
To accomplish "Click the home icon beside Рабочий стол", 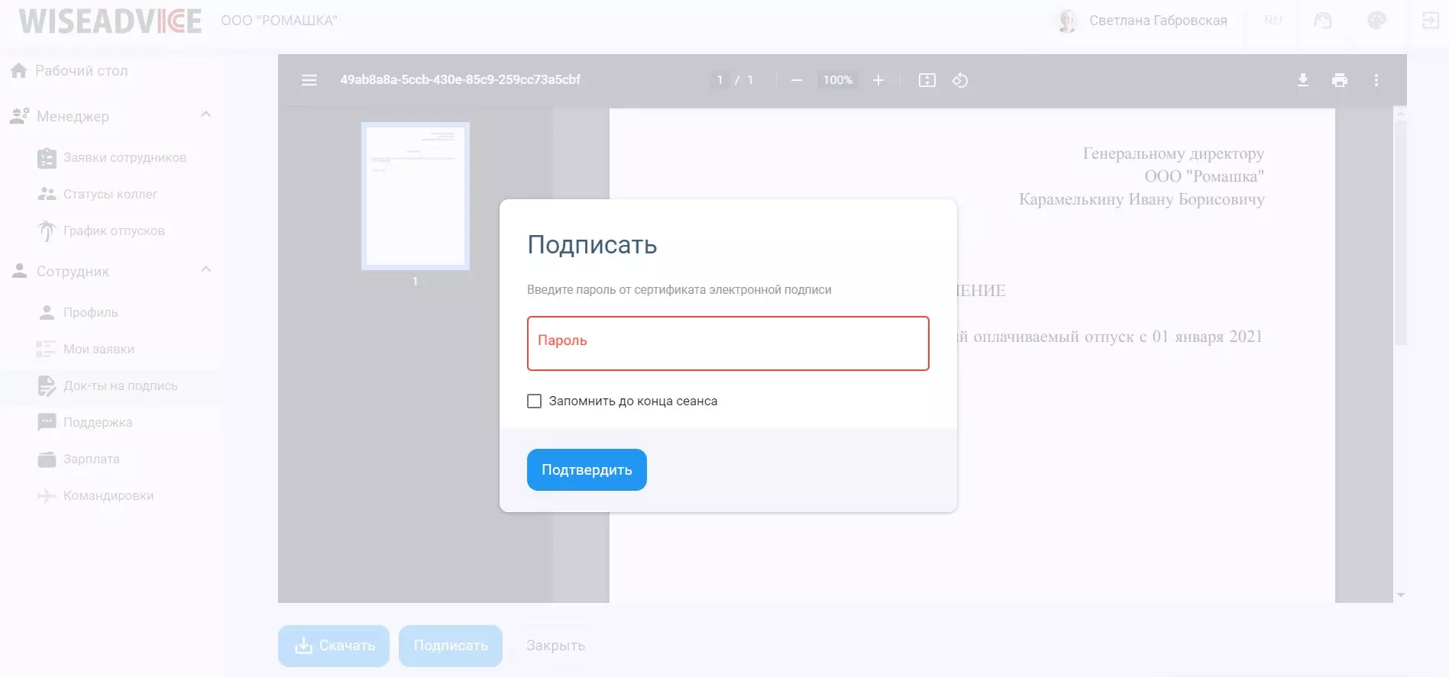I will [x=19, y=71].
